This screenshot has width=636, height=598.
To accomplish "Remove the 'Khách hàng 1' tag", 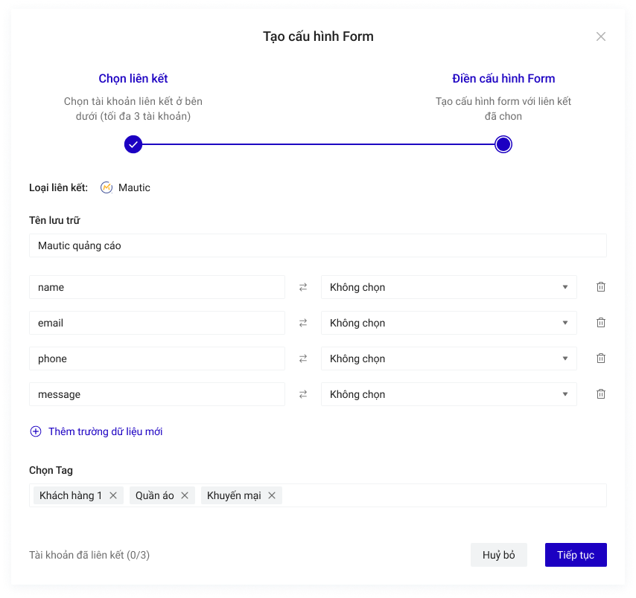I will point(113,495).
